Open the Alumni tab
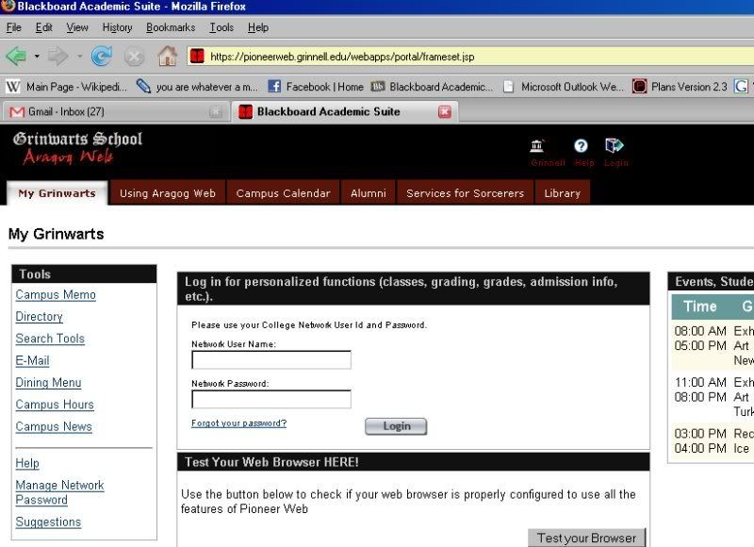 [x=369, y=193]
